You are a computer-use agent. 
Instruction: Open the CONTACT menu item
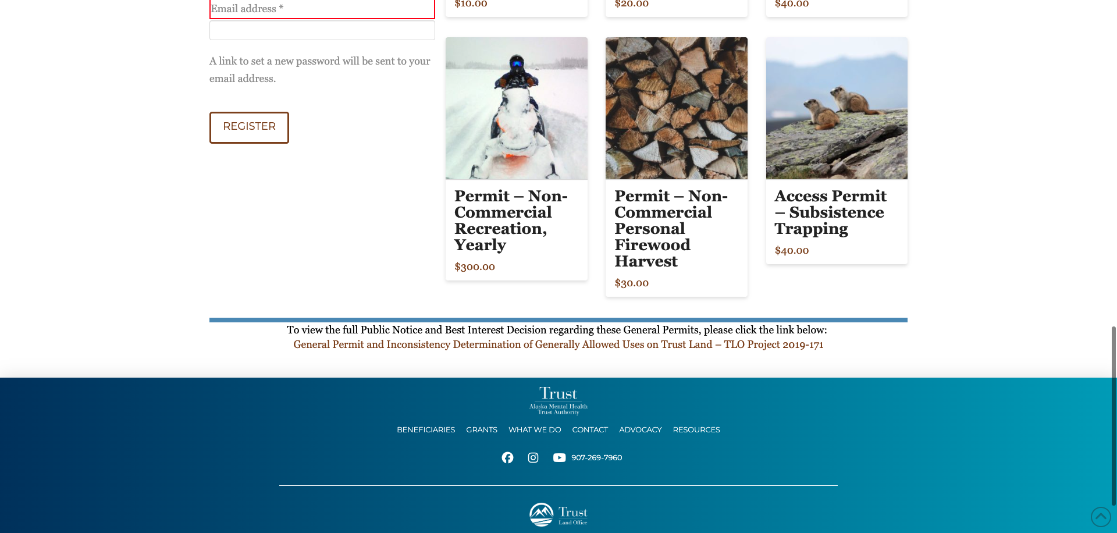click(590, 429)
